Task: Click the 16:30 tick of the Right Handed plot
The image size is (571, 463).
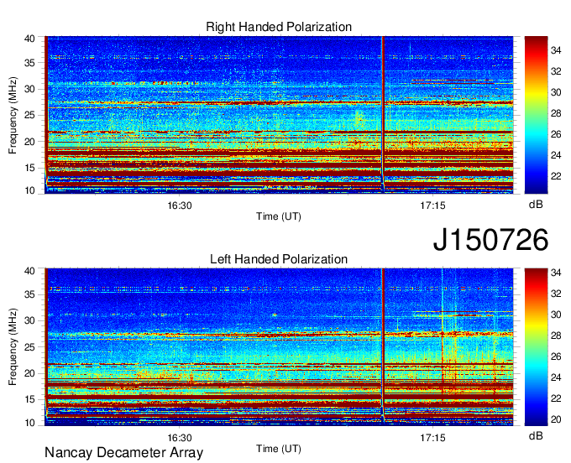Action: (180, 205)
